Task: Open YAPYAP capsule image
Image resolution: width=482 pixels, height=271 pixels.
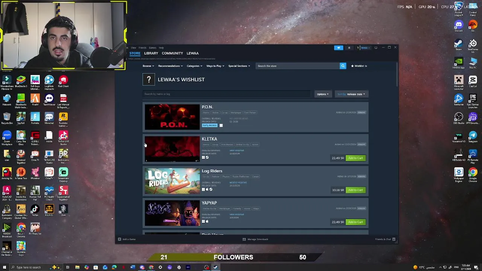Action: click(172, 213)
